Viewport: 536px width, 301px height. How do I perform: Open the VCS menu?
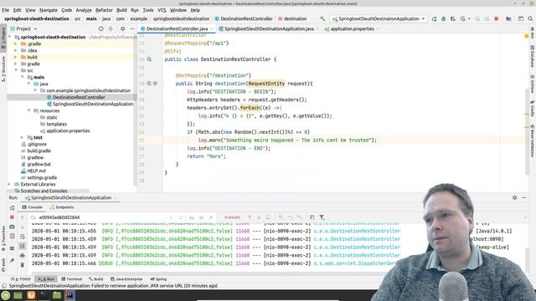point(162,10)
